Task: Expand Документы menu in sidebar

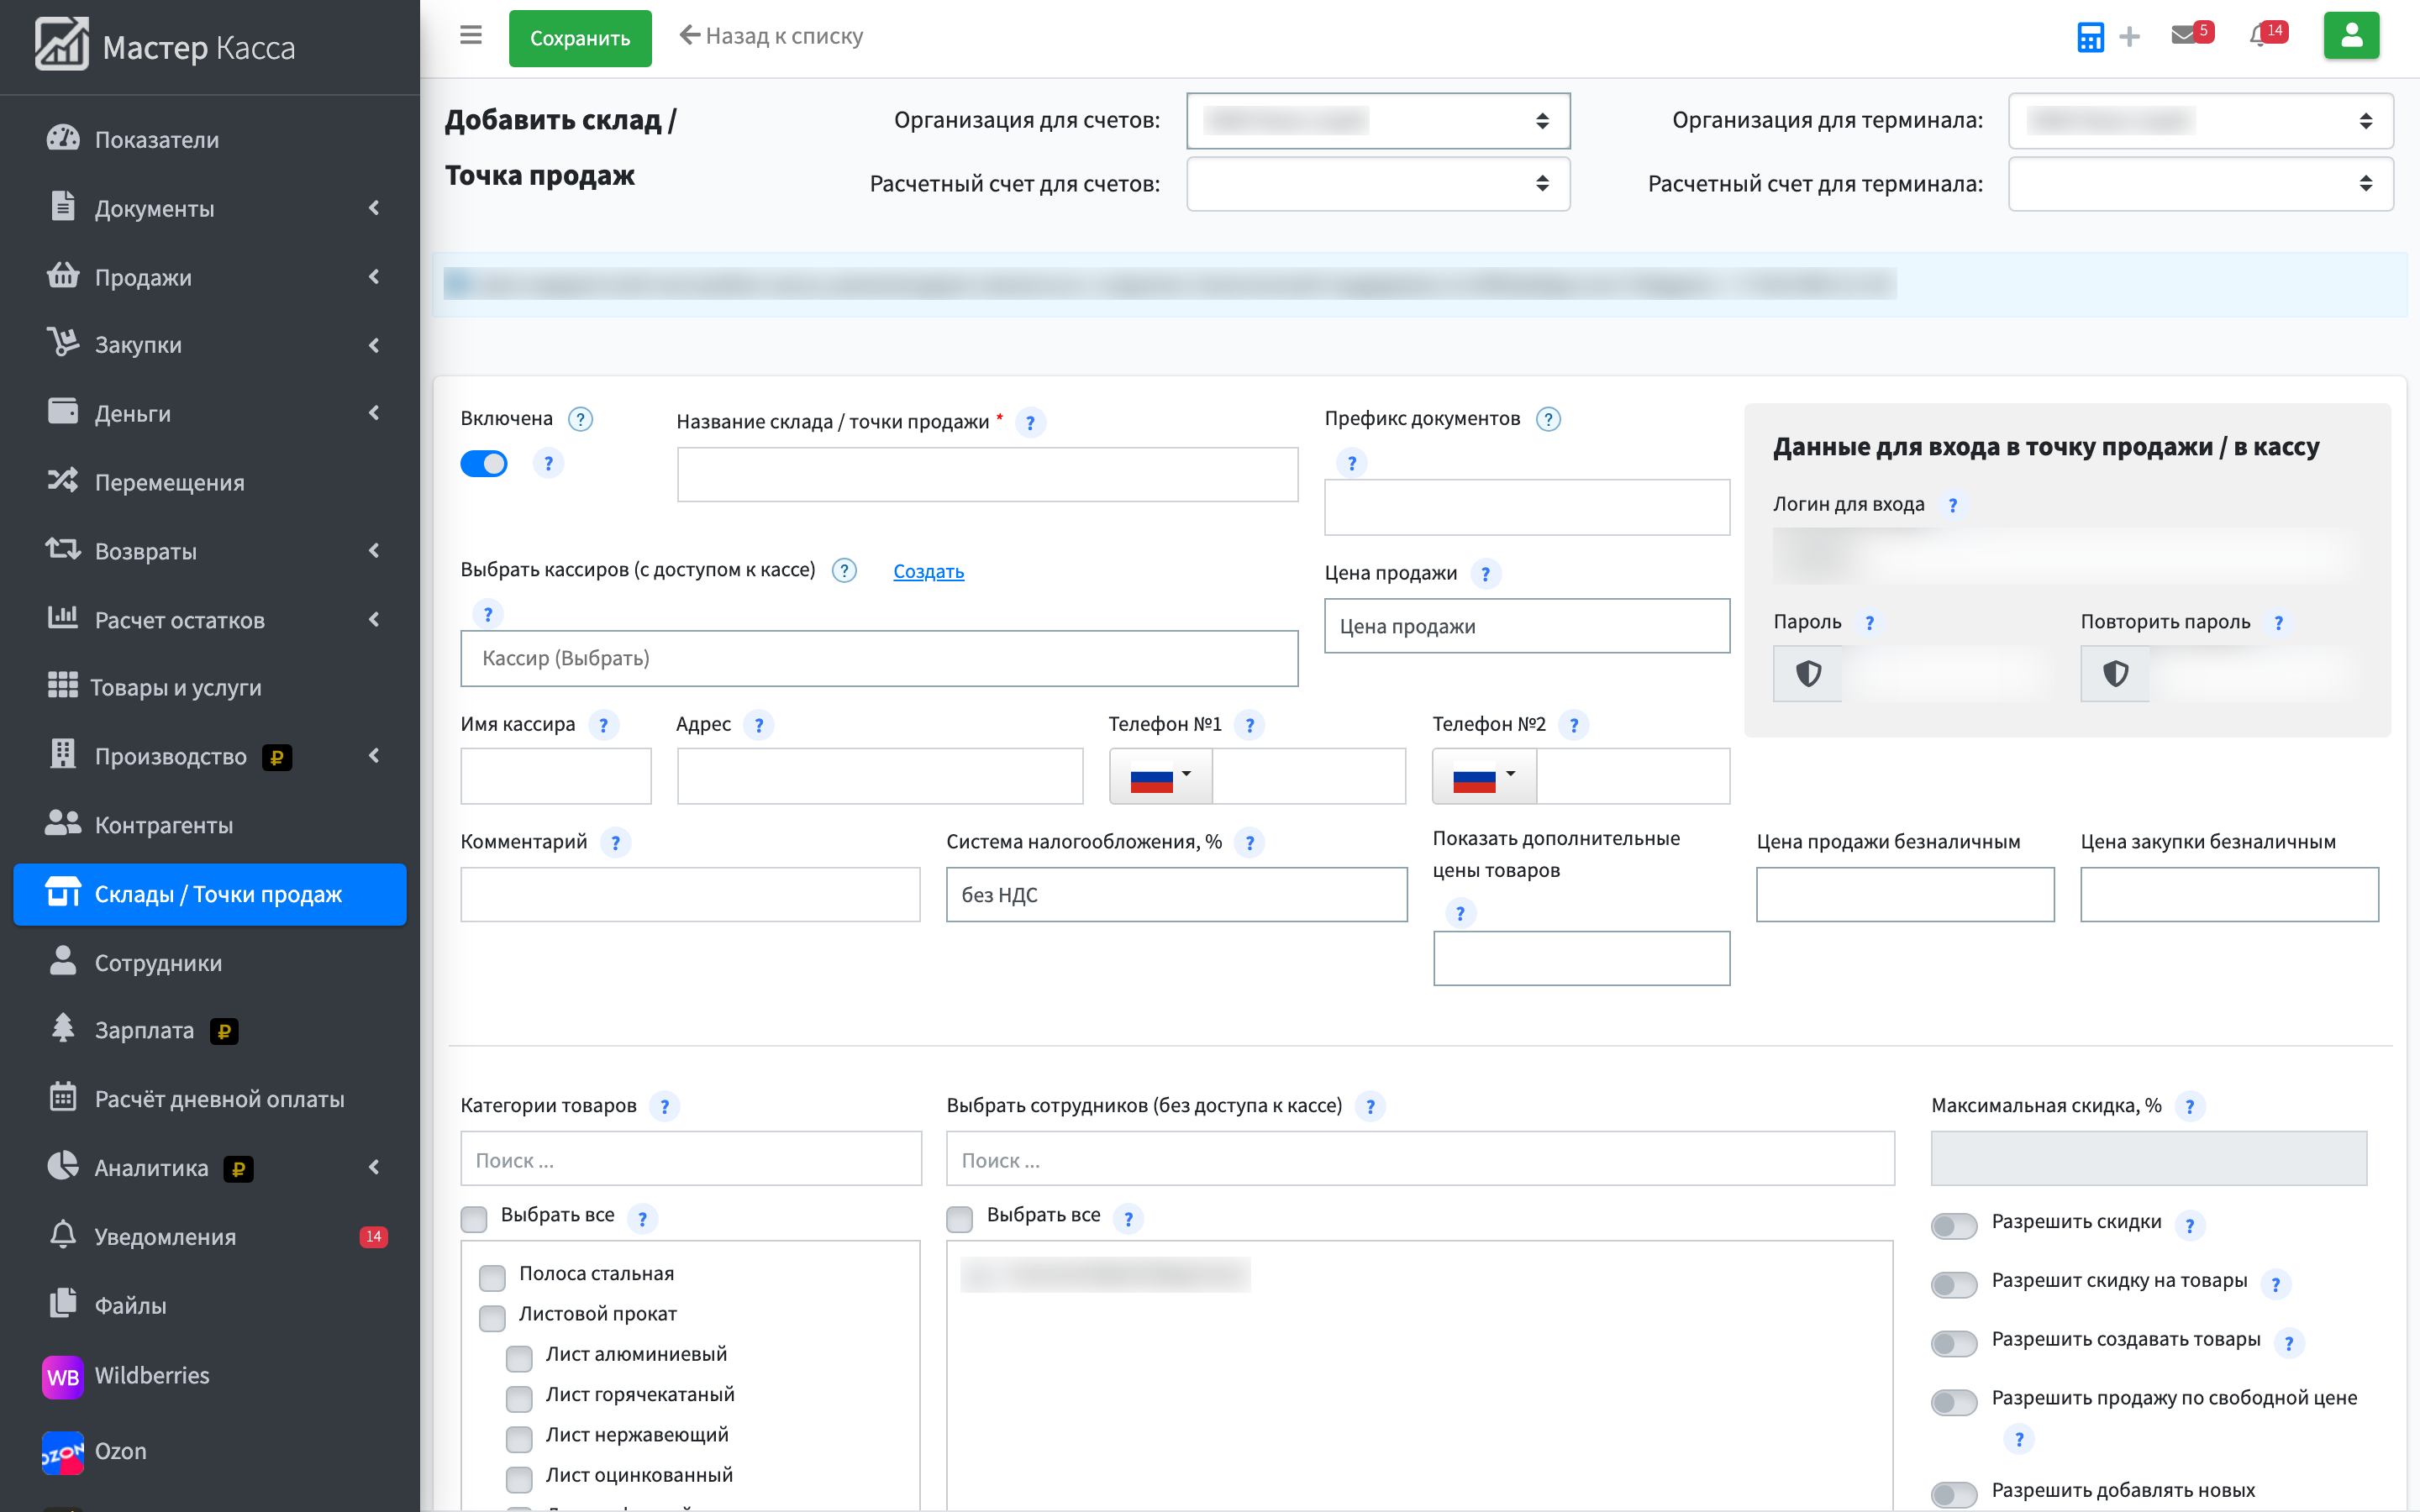Action: coord(210,208)
